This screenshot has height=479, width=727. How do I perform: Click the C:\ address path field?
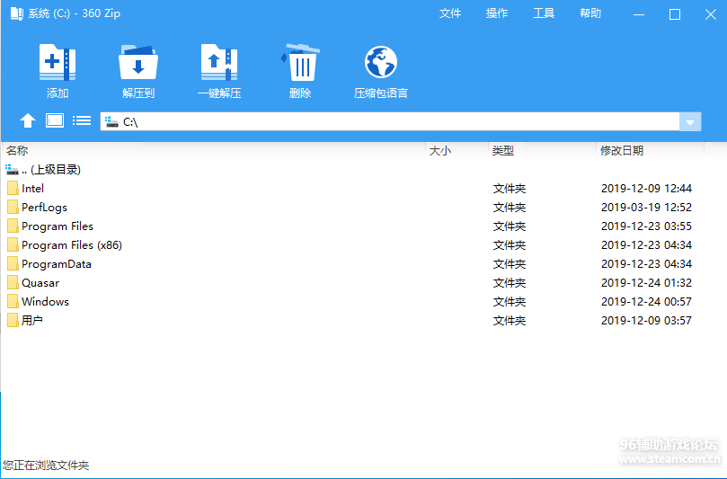click(x=390, y=122)
